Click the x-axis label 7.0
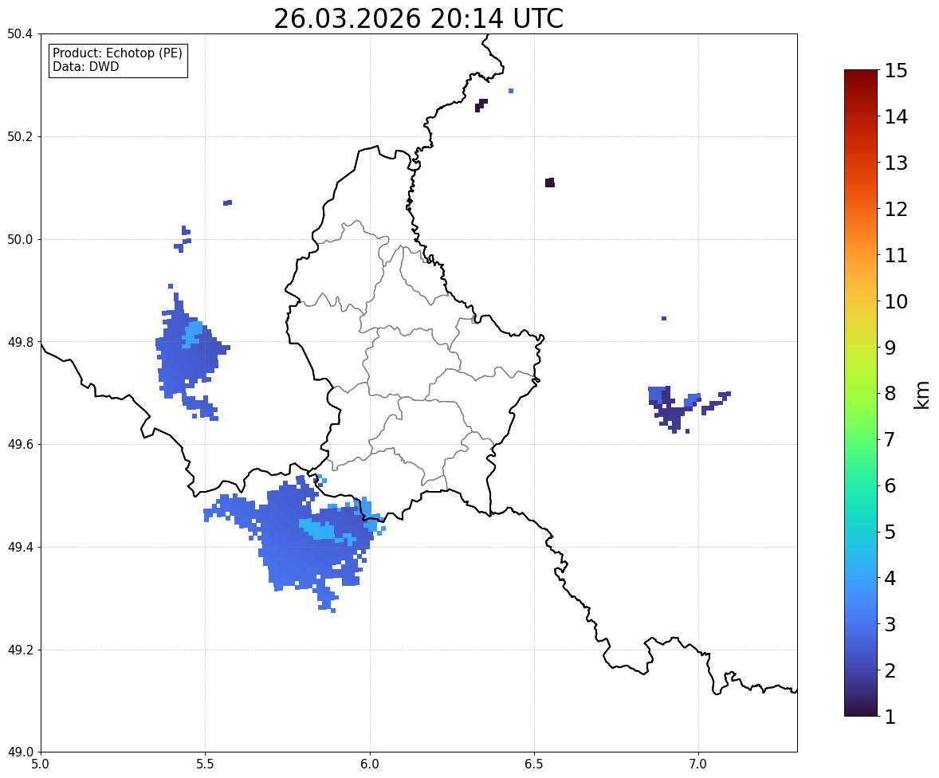This screenshot has width=939, height=778. pos(699,764)
